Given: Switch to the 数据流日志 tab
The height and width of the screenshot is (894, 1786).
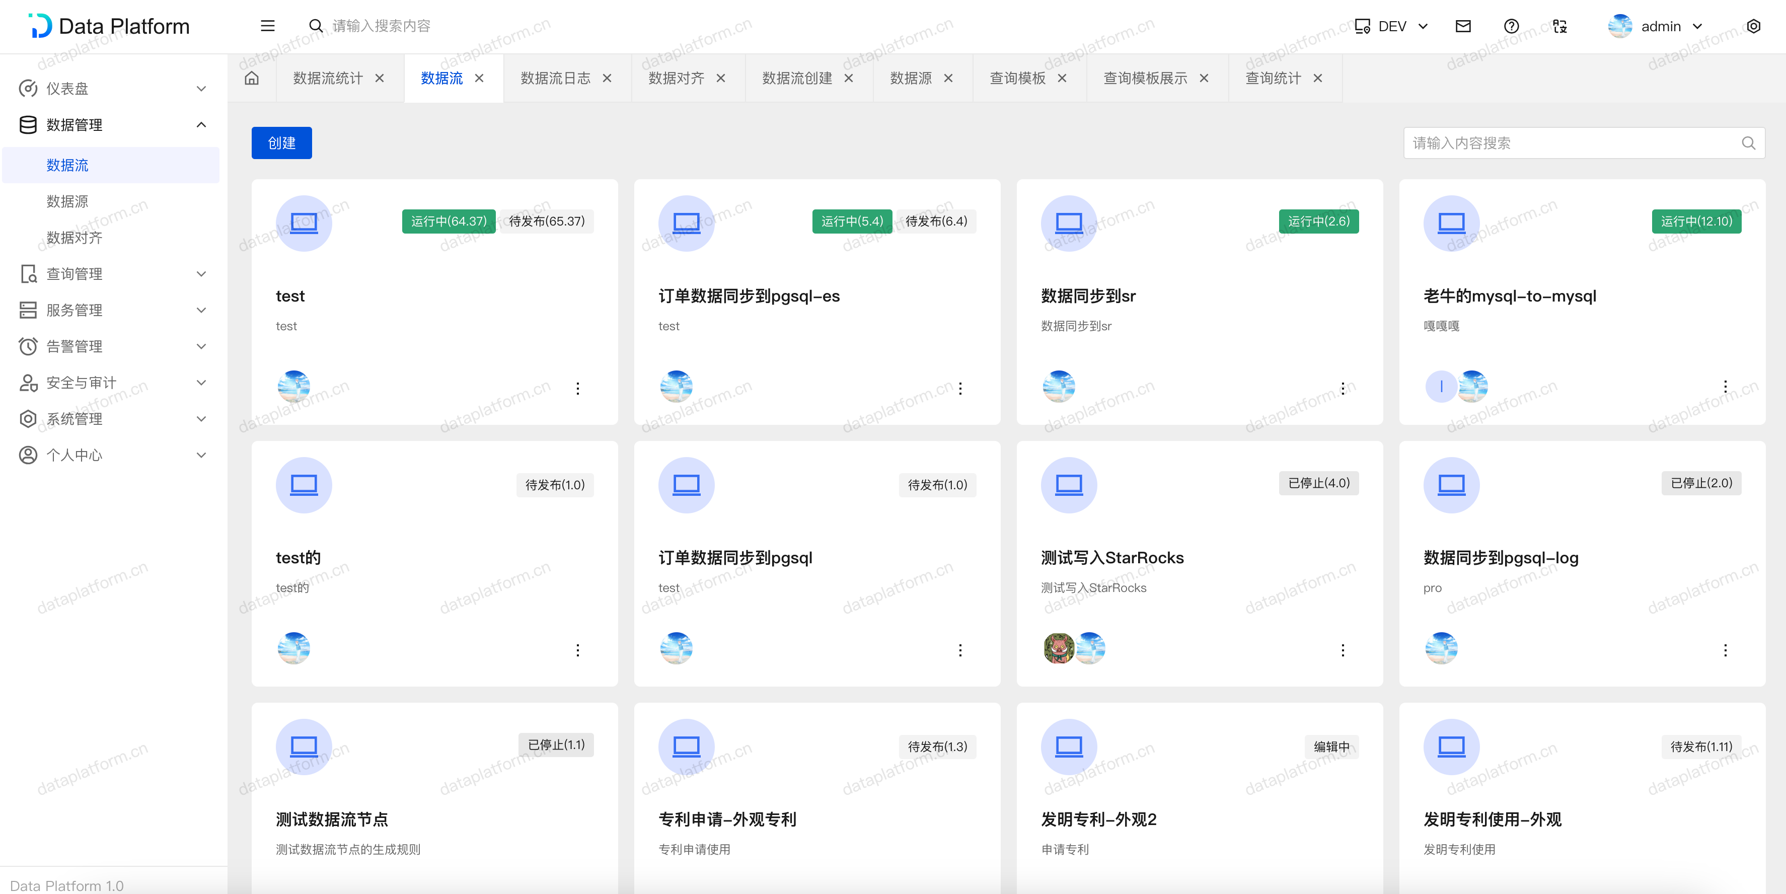Looking at the screenshot, I should click(x=555, y=79).
